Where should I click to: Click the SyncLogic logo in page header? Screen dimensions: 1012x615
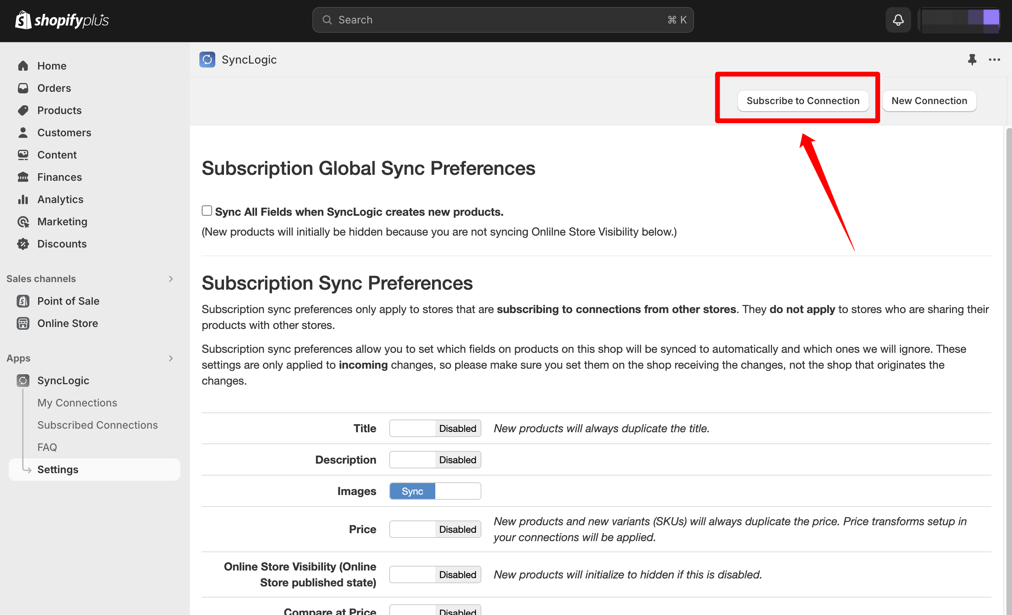[x=207, y=60]
